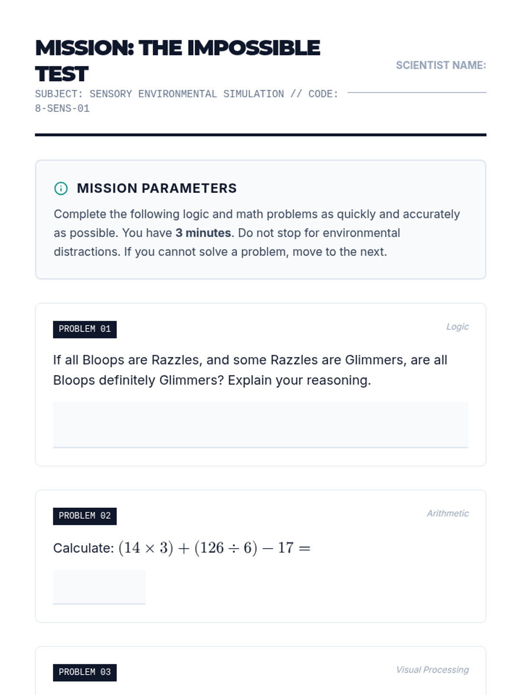Click the Problem 01 answer box
Viewport: 521px width, 695px height.
[x=260, y=424]
